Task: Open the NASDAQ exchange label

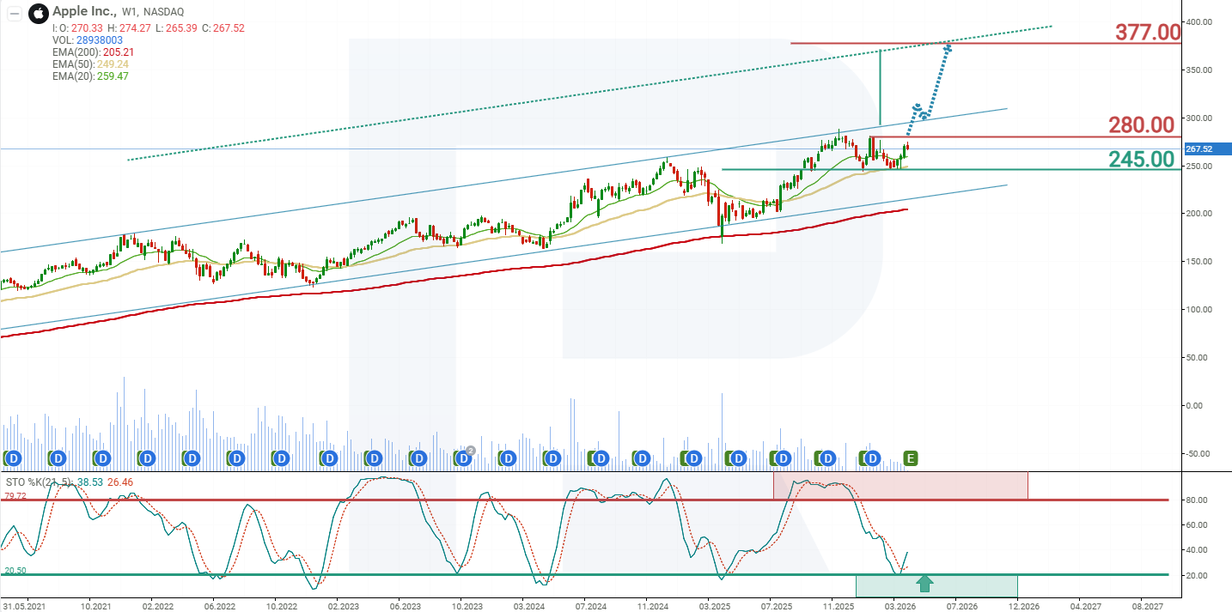Action: click(x=164, y=13)
